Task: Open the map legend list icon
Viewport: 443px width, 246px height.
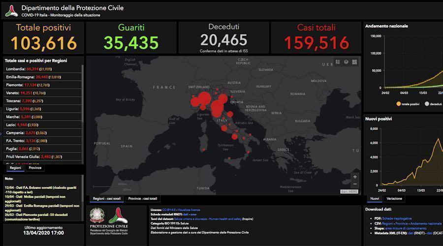Action: tap(338, 62)
